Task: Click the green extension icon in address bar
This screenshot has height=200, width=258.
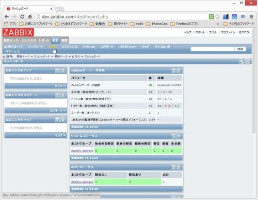Action: click(212, 16)
